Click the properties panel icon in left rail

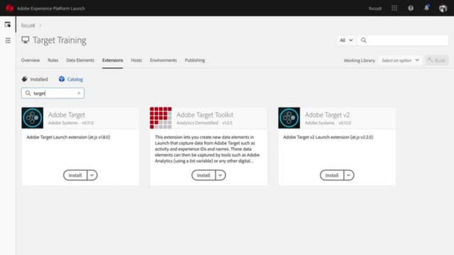(8, 24)
